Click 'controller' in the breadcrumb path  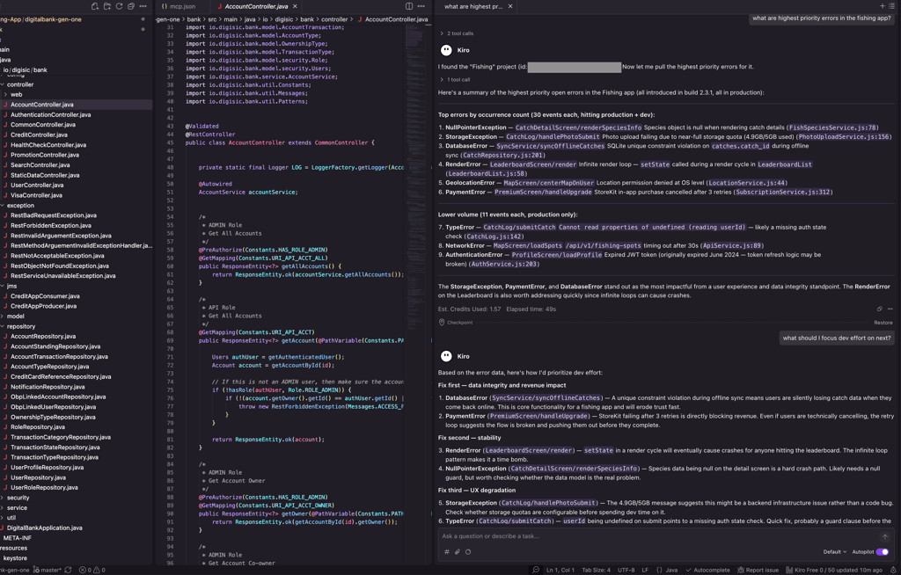pos(334,19)
